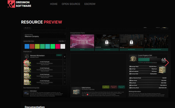Open the Open Source menu item
175x108 pixels.
(x=71, y=4)
